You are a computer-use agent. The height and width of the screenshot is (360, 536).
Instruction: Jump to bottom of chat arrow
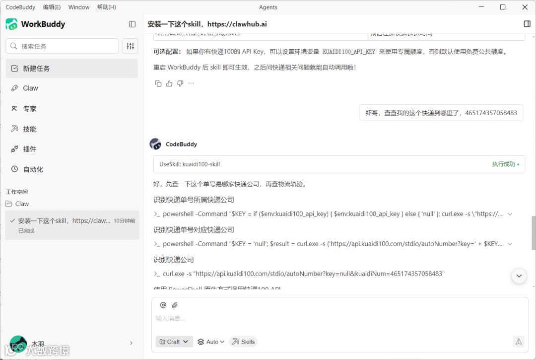(x=519, y=276)
